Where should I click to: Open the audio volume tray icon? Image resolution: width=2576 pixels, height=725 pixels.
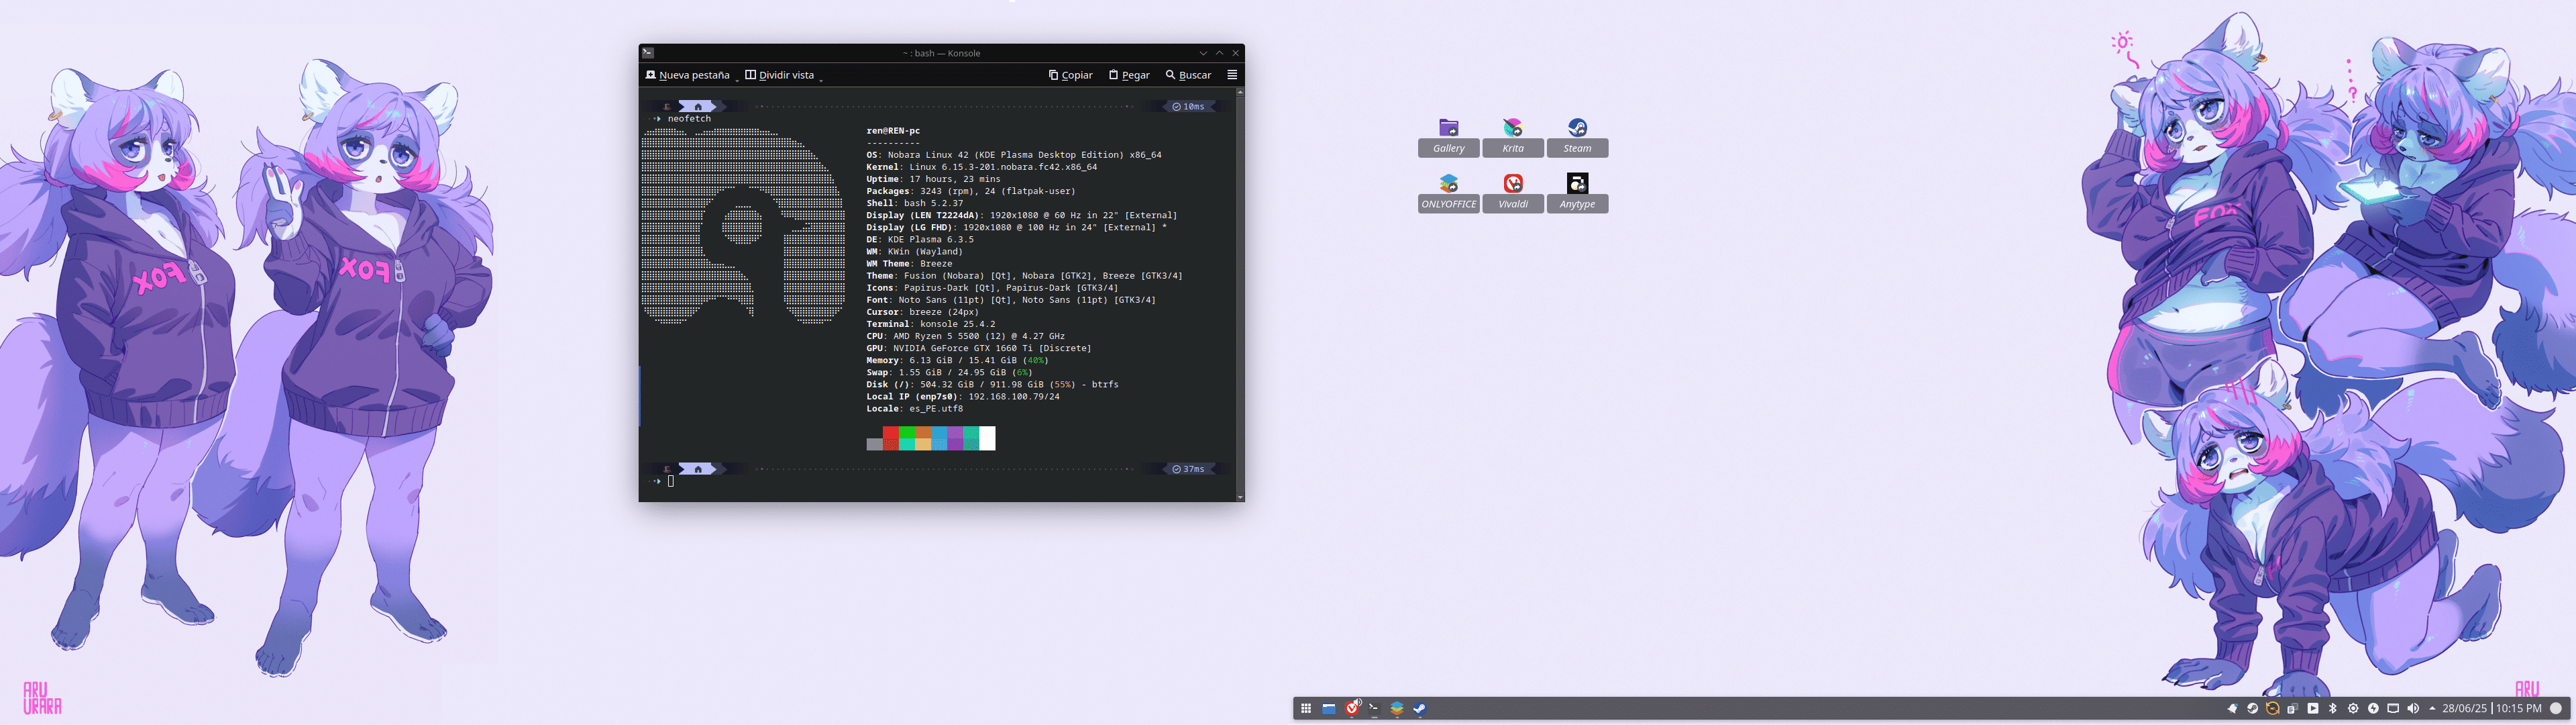[x=2413, y=708]
